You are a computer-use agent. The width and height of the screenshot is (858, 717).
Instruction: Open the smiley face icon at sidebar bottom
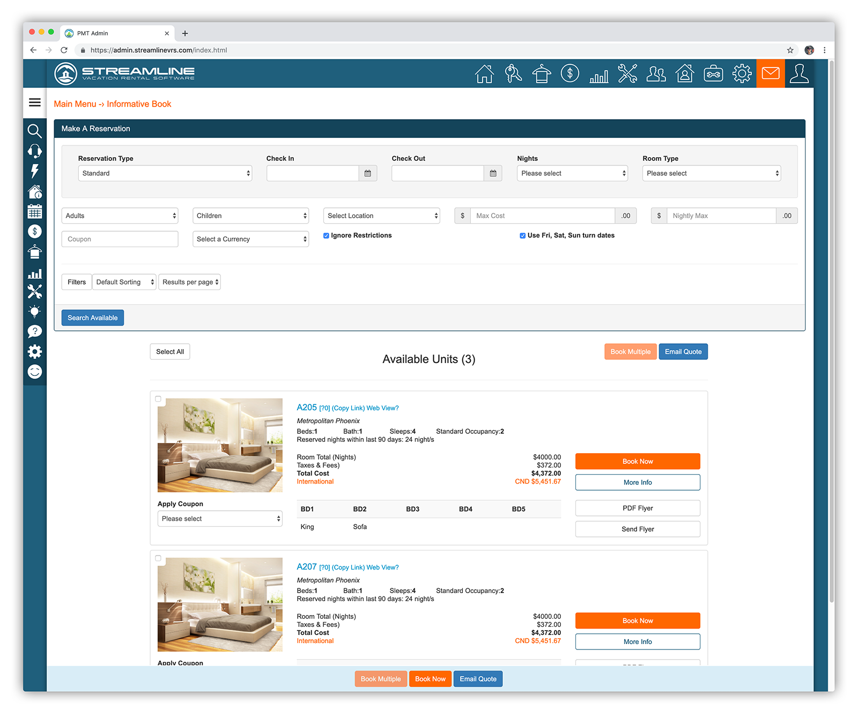pos(34,371)
